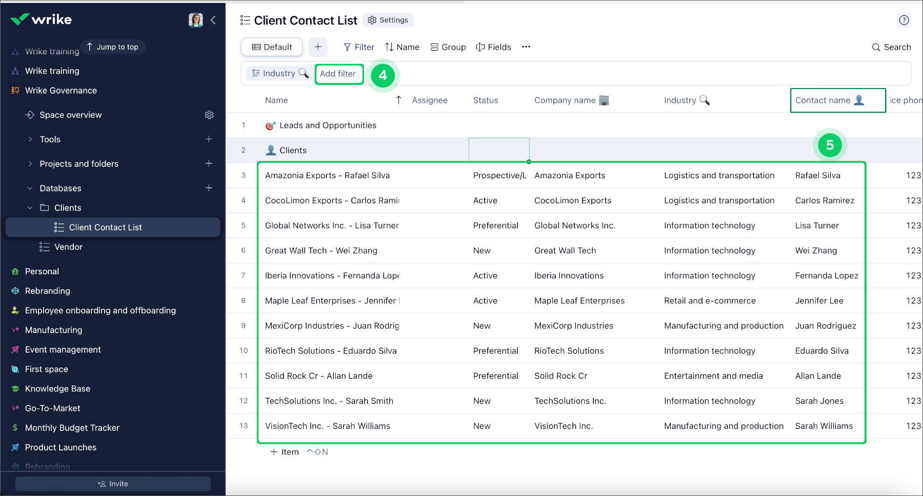Select the Vendor database in sidebar

68,247
